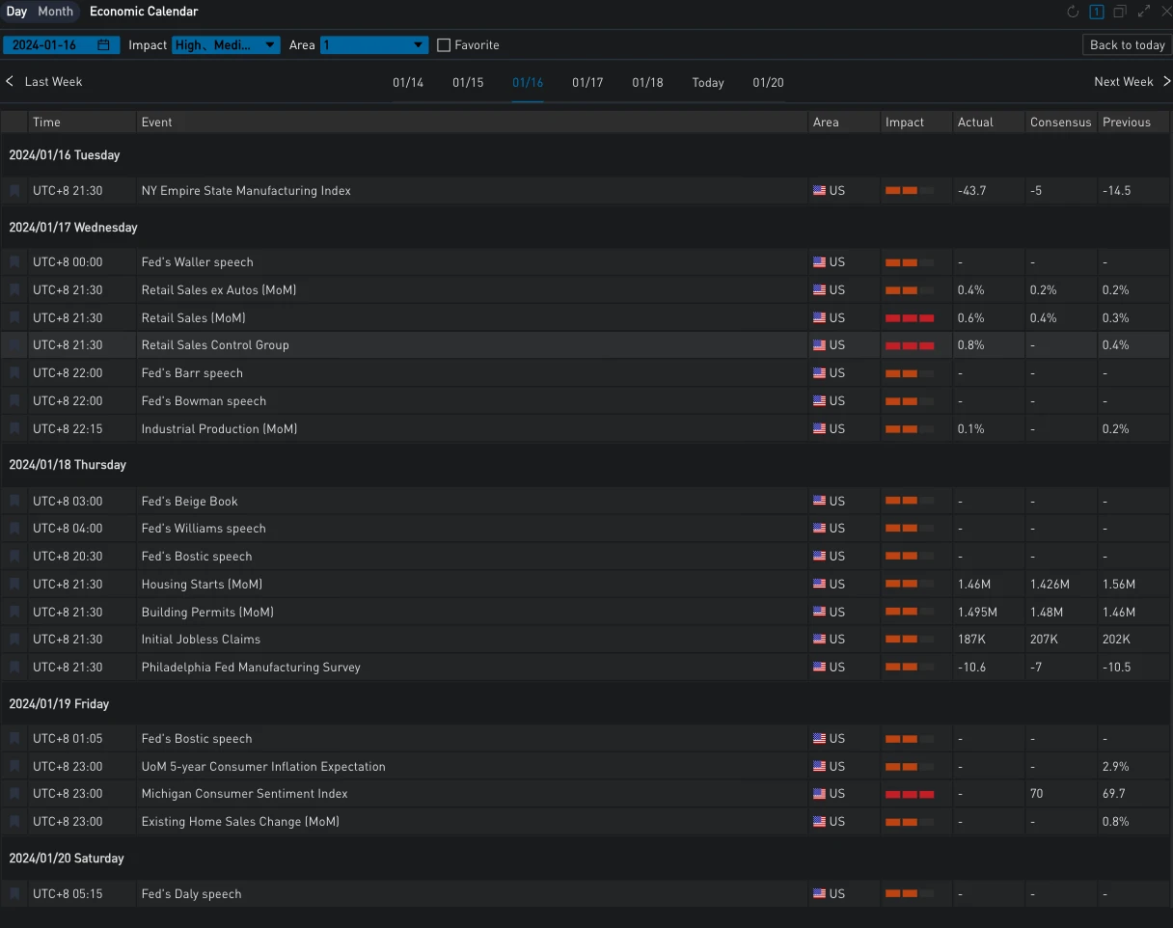Switch to Day view toggle
Screen dimensions: 1173x928
click(x=16, y=12)
